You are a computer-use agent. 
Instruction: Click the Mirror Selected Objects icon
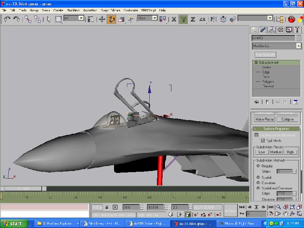pos(214,19)
